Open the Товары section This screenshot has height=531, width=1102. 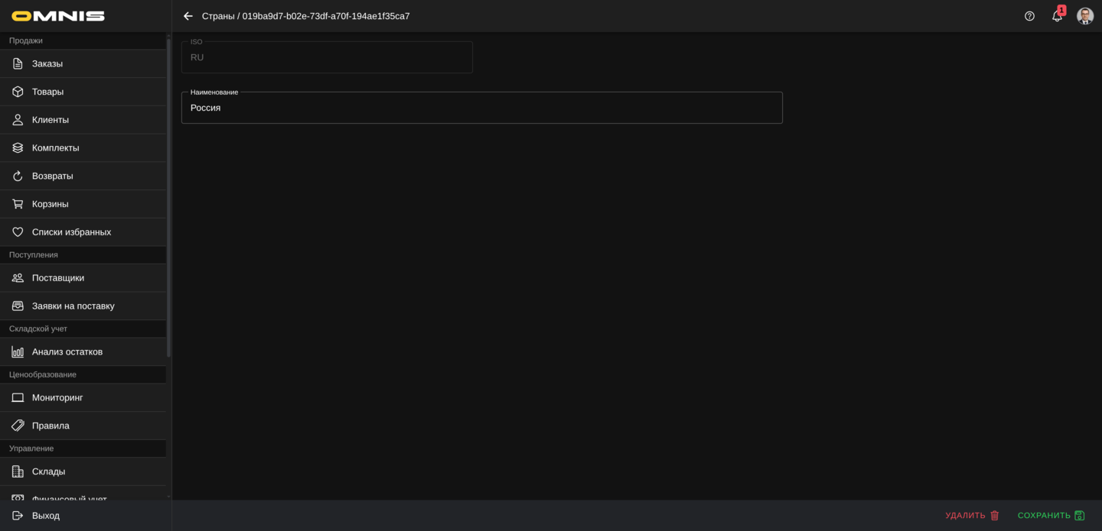tap(47, 92)
